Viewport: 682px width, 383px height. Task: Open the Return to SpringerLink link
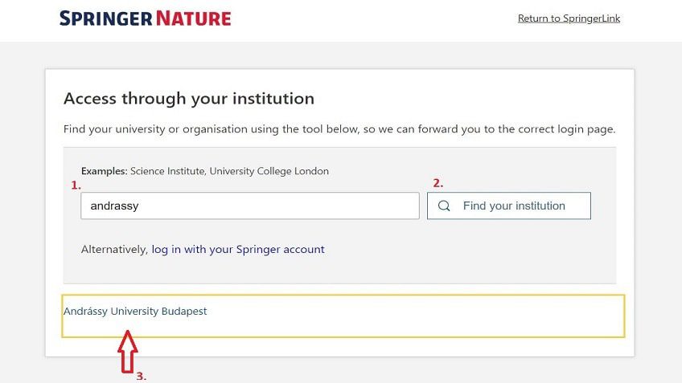point(569,18)
